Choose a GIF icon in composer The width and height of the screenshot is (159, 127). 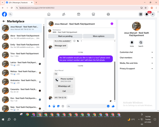[63, 106]
